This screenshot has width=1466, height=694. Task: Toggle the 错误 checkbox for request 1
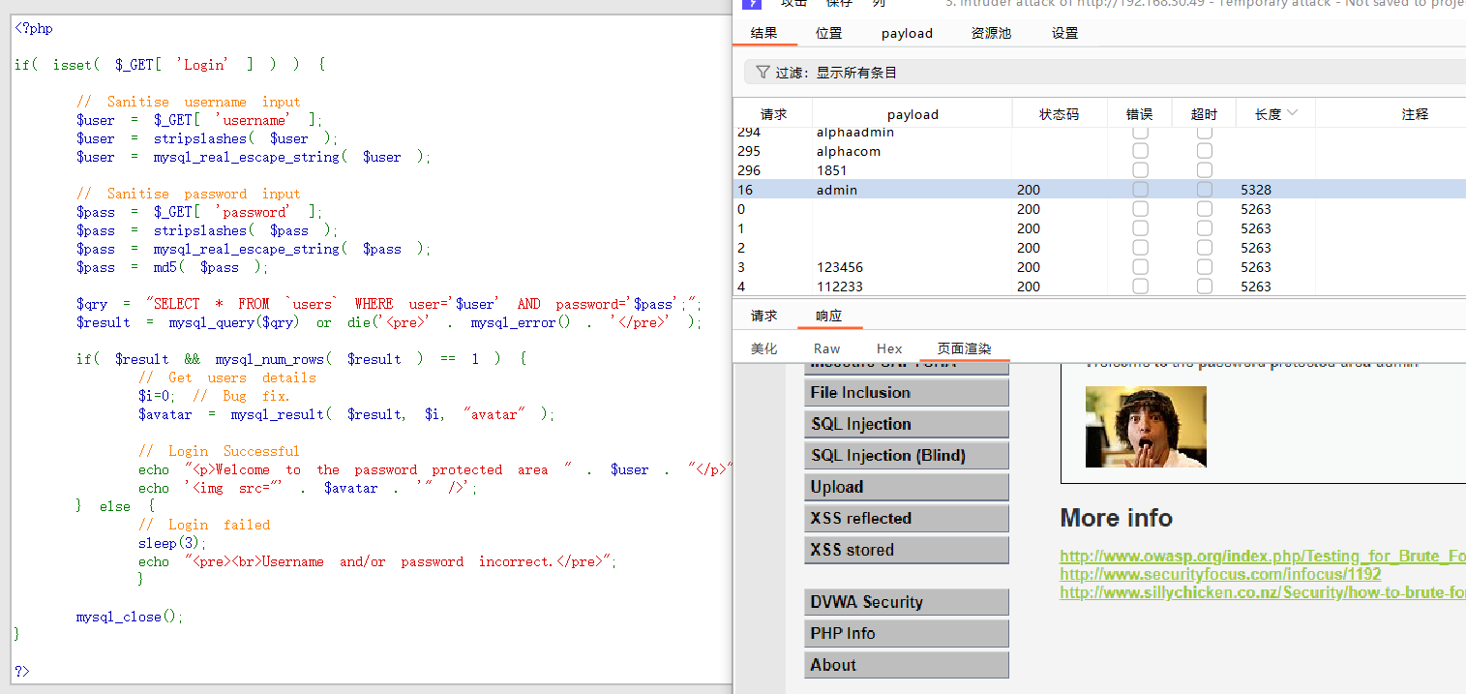[1141, 228]
